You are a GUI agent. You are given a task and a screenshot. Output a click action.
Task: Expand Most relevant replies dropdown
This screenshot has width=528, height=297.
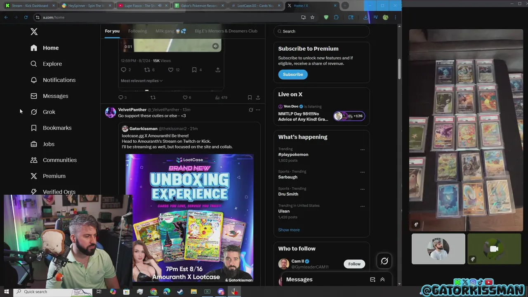click(x=141, y=81)
